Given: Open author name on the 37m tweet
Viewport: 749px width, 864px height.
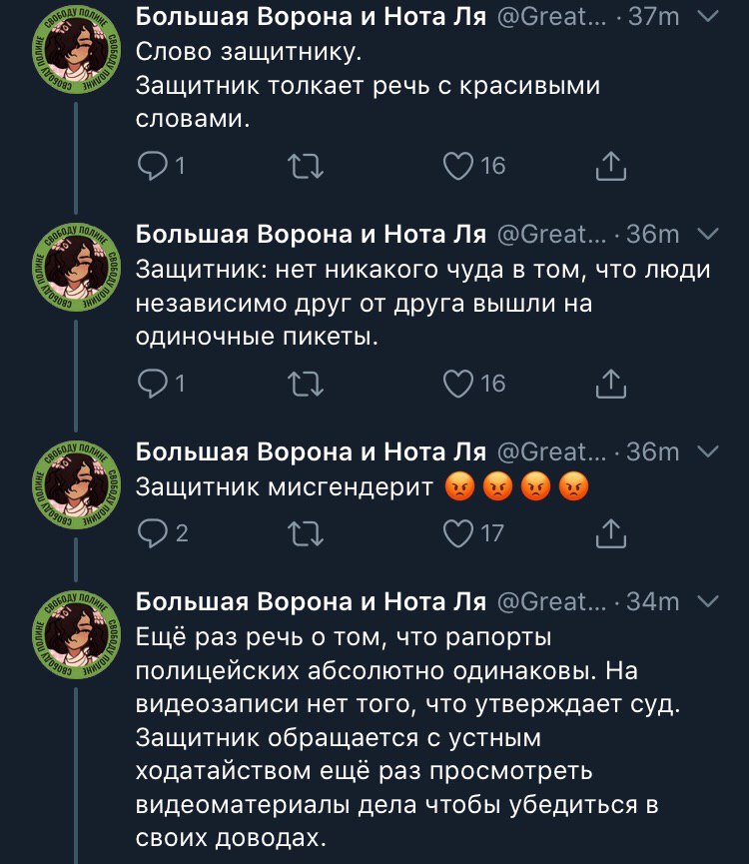Looking at the screenshot, I should (x=310, y=17).
